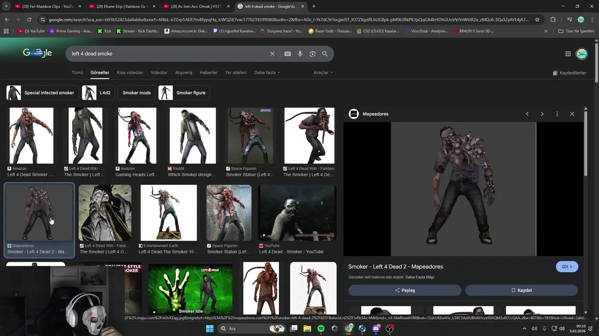The image size is (599, 336).
Task: Click the Windows taskbar Ara search box
Action: tap(253, 329)
